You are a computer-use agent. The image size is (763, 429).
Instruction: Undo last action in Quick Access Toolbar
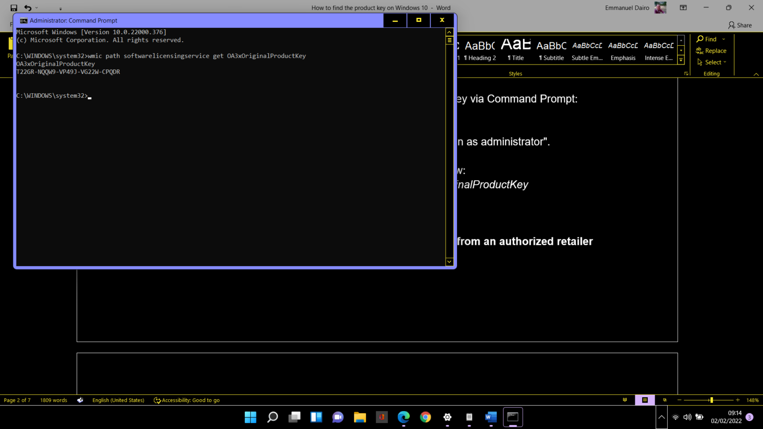click(28, 7)
